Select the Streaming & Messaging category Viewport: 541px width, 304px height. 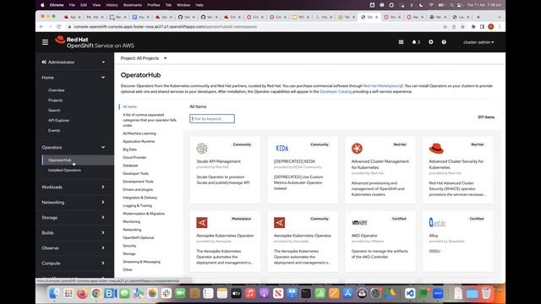[x=141, y=262]
